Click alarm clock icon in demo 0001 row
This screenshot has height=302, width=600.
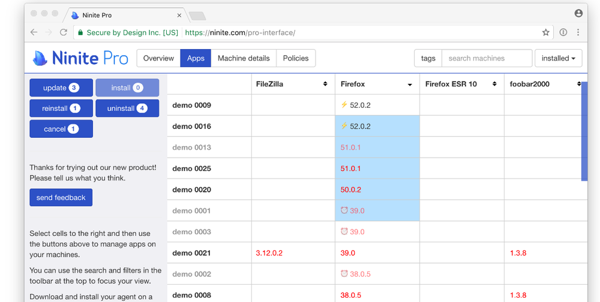click(x=344, y=210)
